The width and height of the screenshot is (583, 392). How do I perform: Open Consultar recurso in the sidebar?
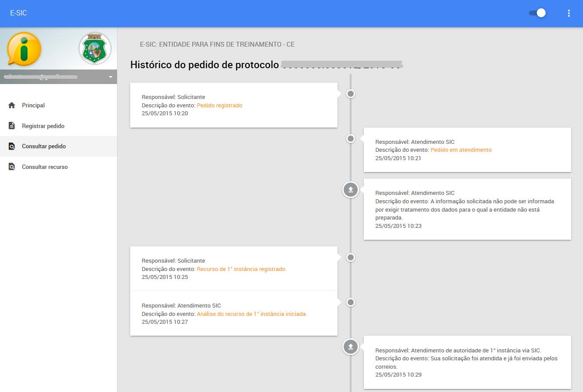(59, 167)
